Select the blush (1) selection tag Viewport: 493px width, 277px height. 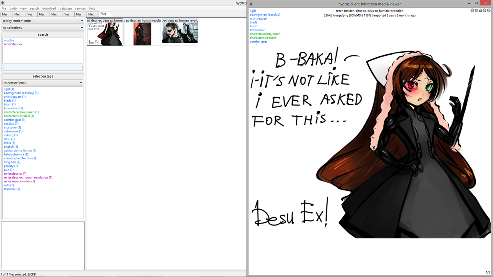click(10, 104)
